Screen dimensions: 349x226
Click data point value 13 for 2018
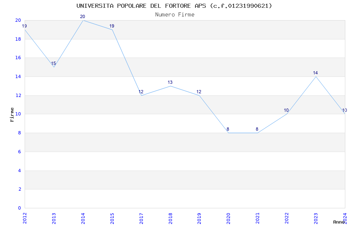pos(170,82)
